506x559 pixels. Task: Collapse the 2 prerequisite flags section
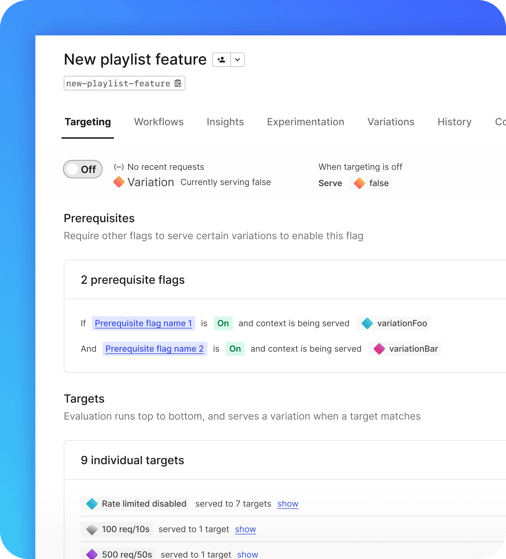(x=133, y=280)
